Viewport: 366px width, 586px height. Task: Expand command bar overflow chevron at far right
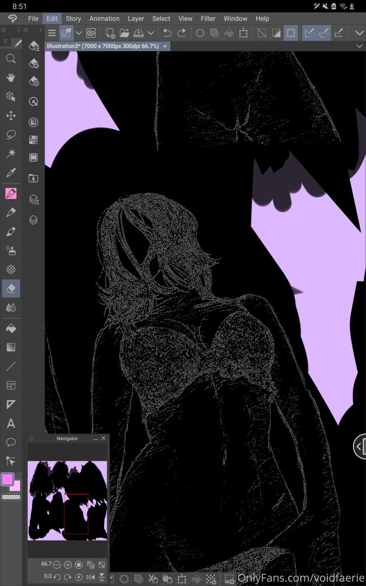click(359, 33)
